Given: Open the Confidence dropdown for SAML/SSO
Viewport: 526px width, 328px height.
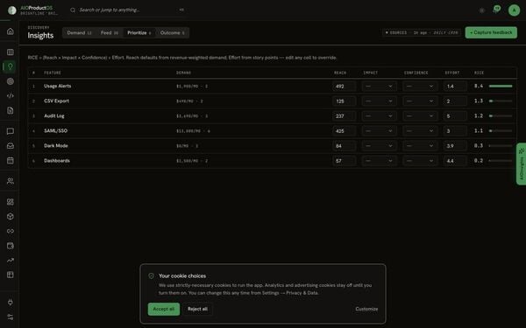Looking at the screenshot, I should 420,131.
